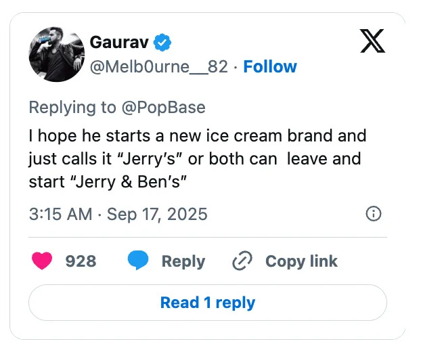The height and width of the screenshot is (352, 421).
Task: Click the display name Gaurav
Action: [x=119, y=42]
